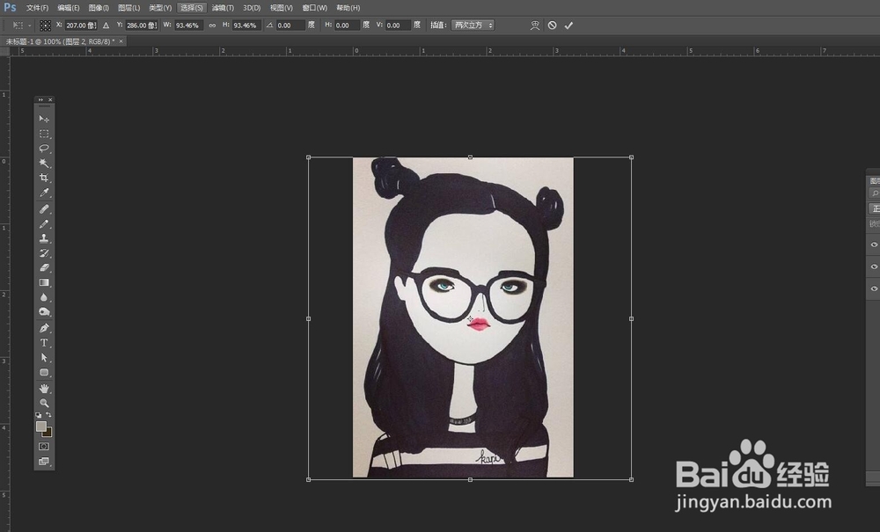Screen dimensions: 880x532
Task: Open the 3D(D) menu
Action: [252, 8]
